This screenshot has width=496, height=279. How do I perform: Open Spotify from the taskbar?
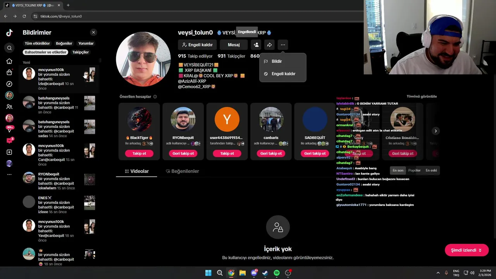(x=277, y=273)
